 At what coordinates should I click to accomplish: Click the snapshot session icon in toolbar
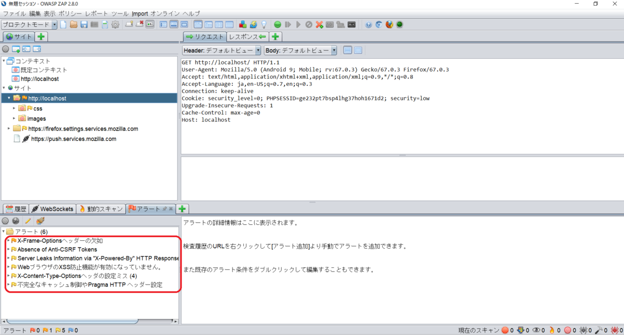(94, 24)
